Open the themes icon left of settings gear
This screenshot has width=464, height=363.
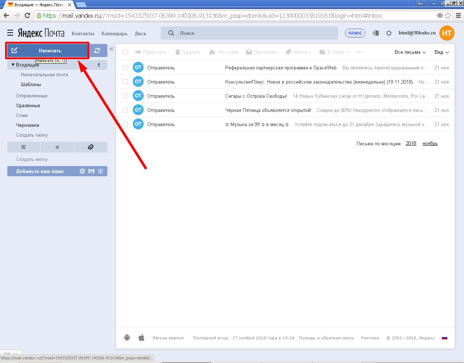click(376, 33)
